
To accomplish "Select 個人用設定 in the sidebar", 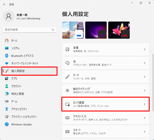I will coord(30,71).
